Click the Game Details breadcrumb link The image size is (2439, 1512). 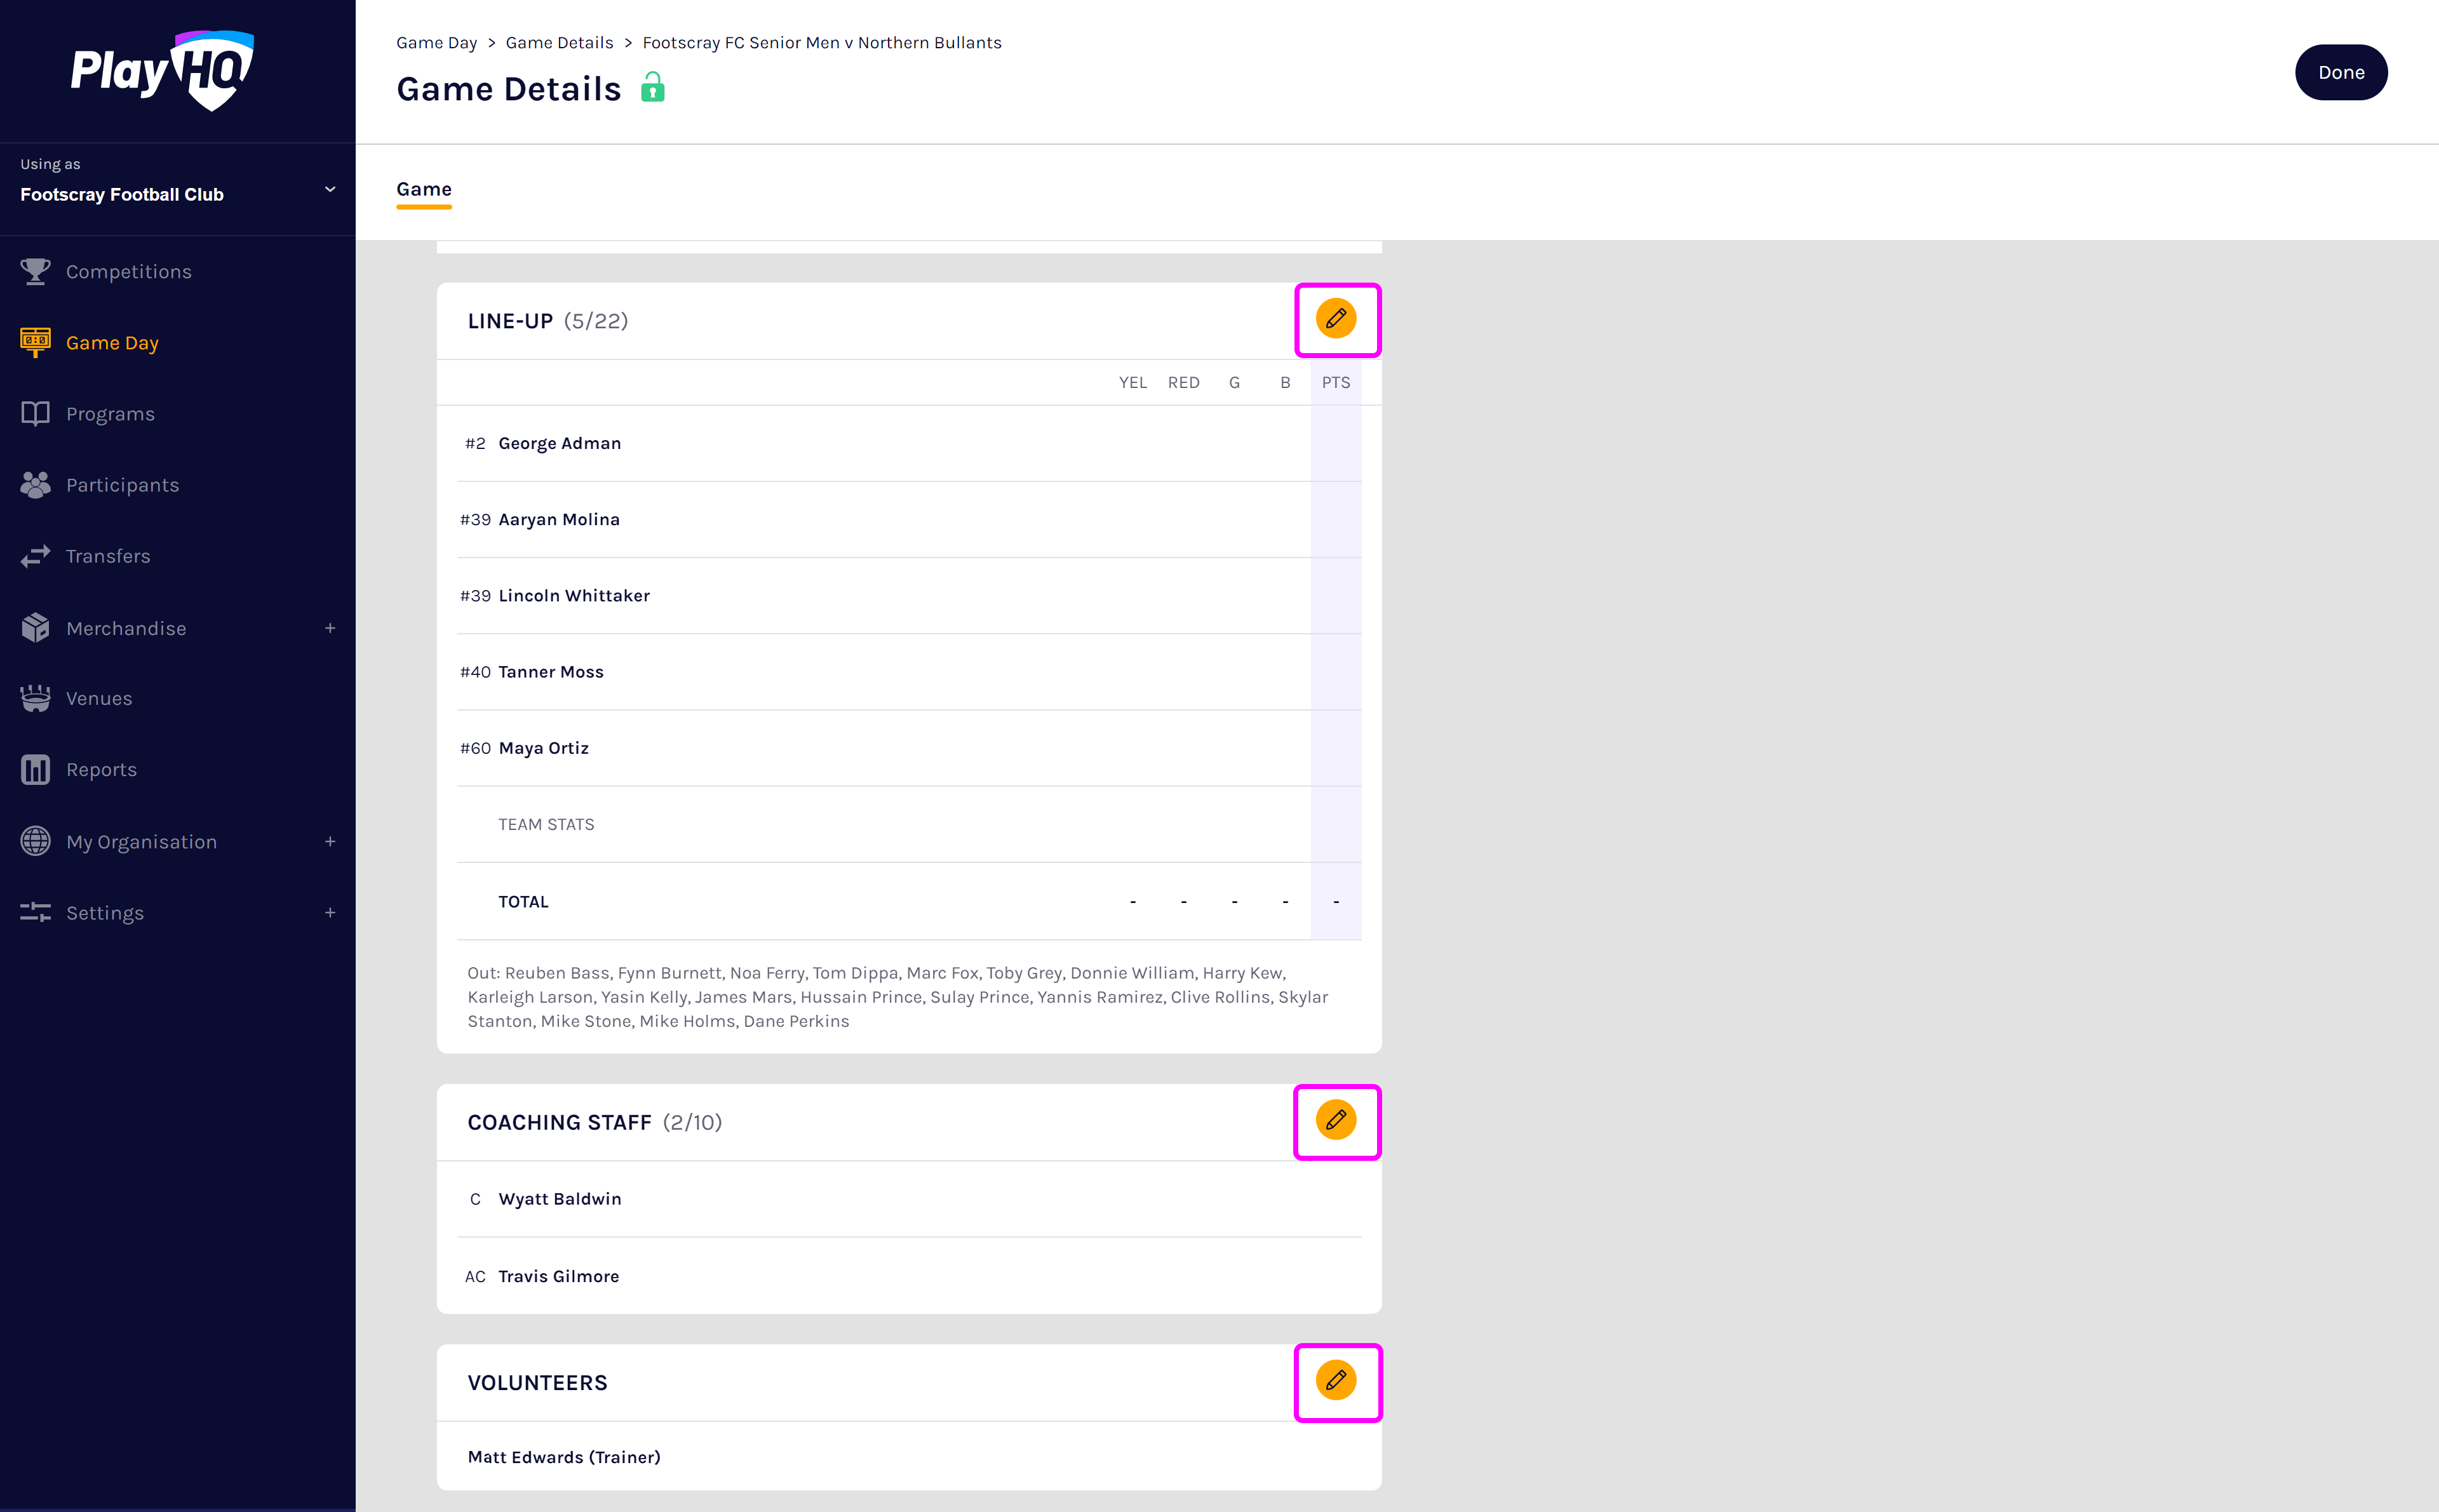559,43
